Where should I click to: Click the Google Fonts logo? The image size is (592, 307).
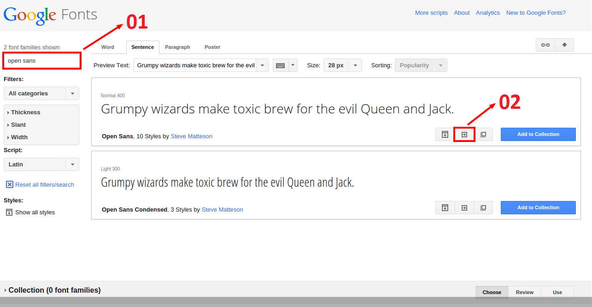point(50,15)
